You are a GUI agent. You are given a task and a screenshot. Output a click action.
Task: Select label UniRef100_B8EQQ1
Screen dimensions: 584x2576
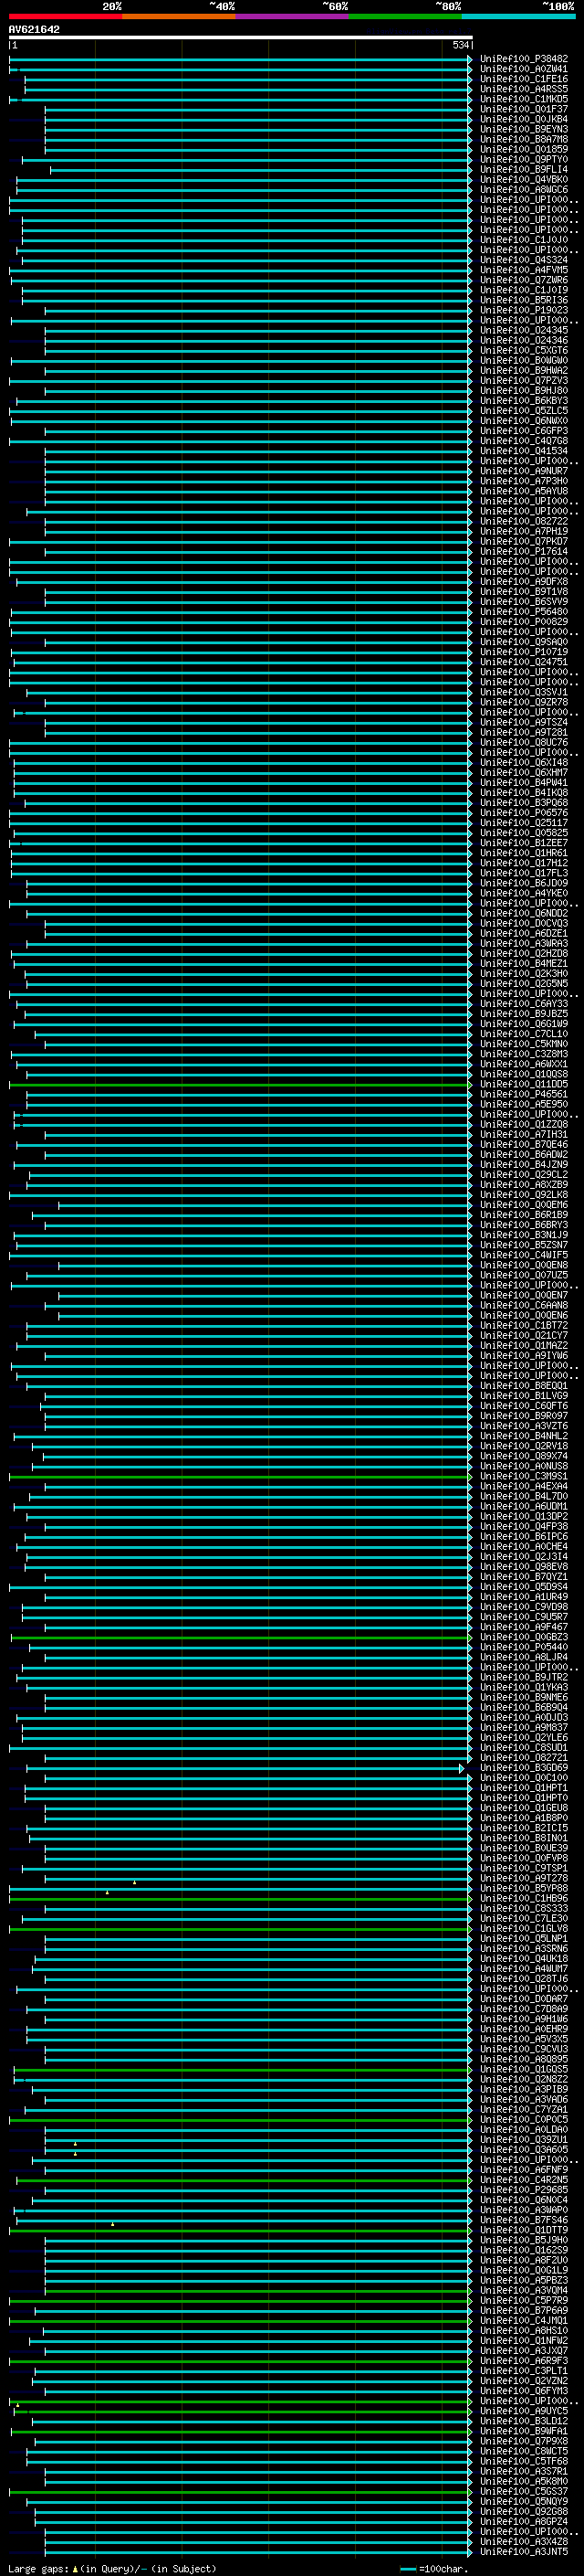pyautogui.click(x=524, y=1386)
